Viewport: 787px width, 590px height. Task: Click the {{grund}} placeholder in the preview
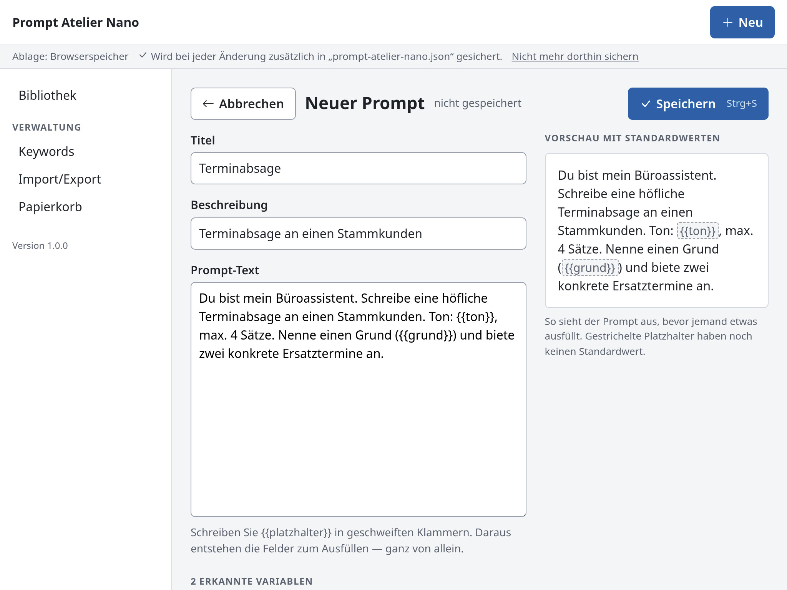pyautogui.click(x=590, y=268)
